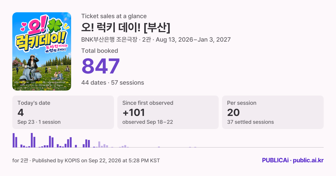
Task: Open the Today's date stat card
Action: 63,112
